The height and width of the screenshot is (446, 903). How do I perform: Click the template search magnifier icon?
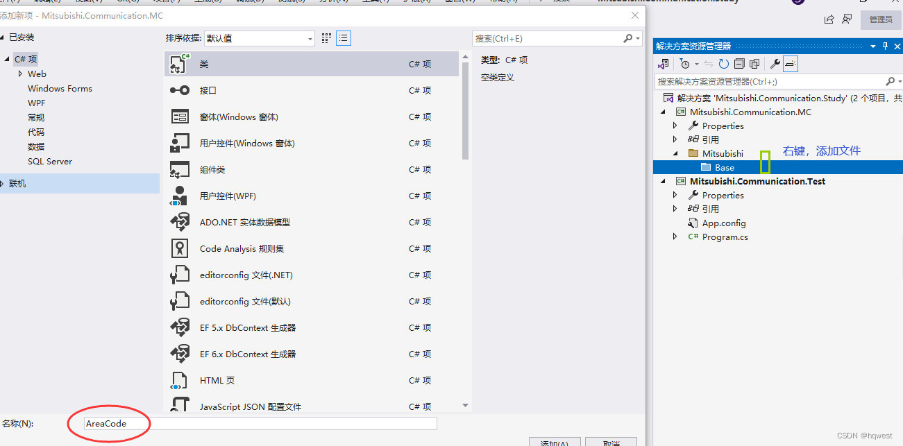628,38
